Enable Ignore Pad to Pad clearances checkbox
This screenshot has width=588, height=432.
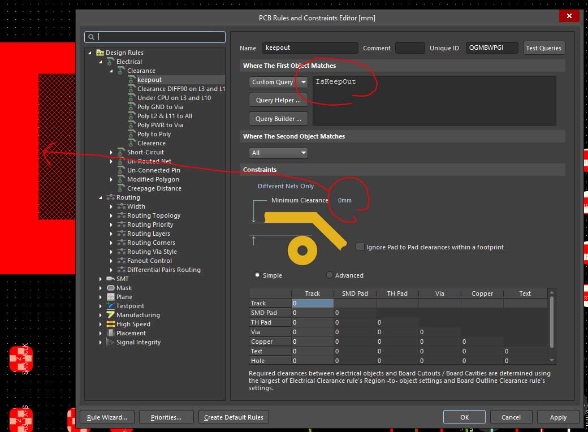(x=360, y=247)
